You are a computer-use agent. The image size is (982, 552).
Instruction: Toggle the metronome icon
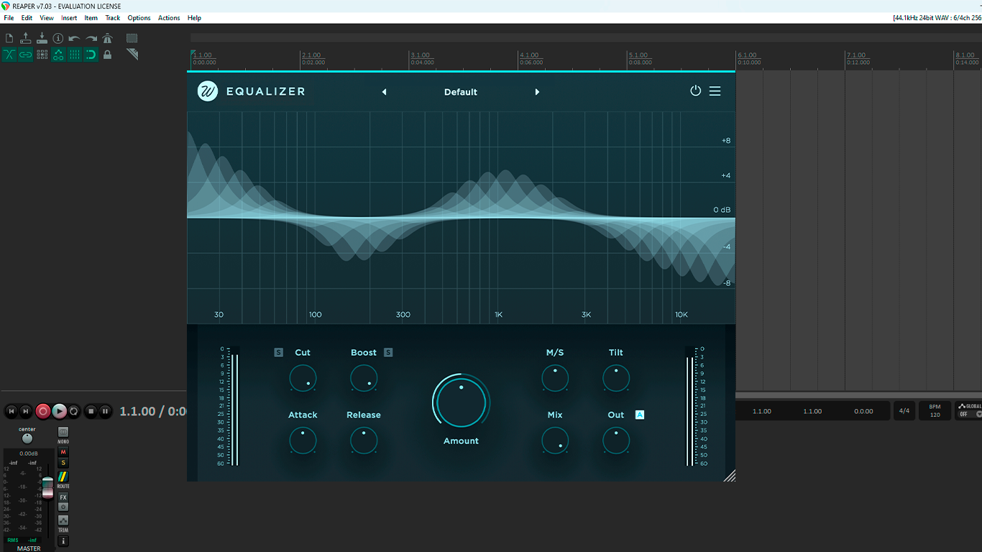108,38
